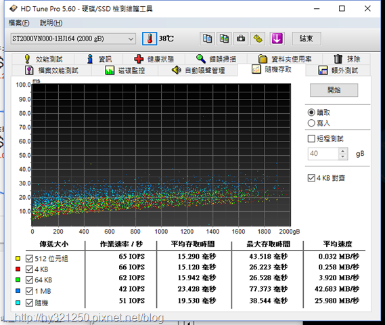Increase the gB value with up stepper
Viewport: 385px width, 325px height.
coord(343,151)
